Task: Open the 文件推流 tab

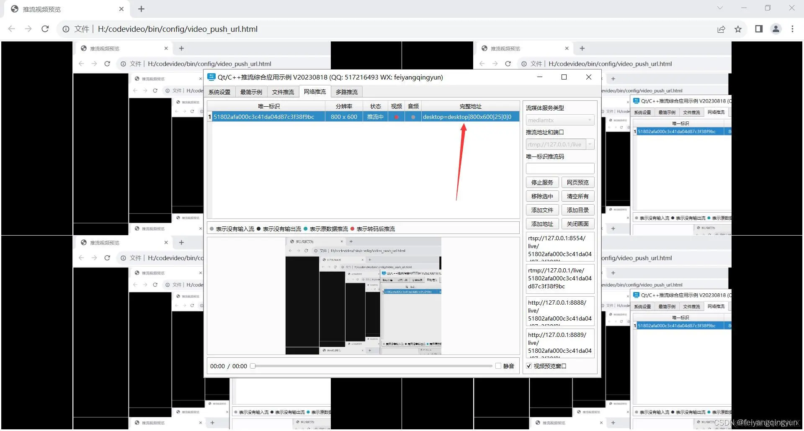Action: pyautogui.click(x=283, y=92)
